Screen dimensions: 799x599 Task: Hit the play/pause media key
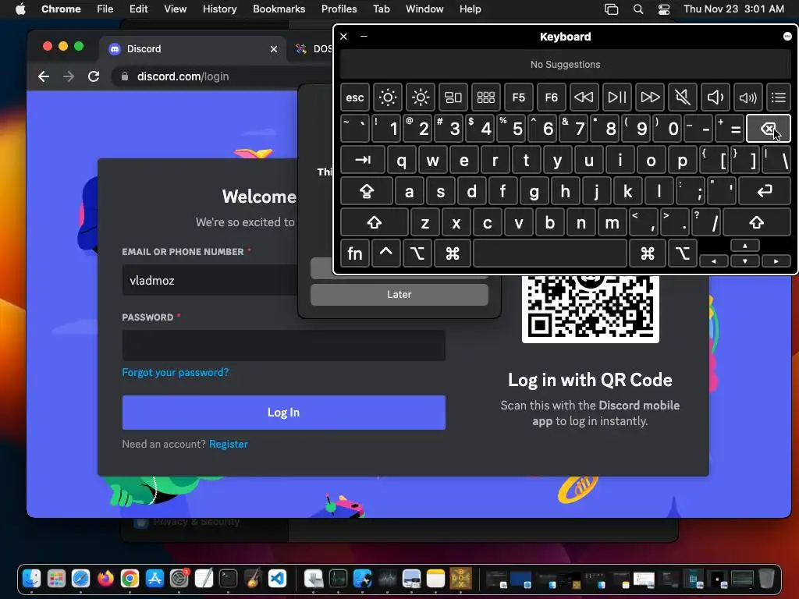616,97
